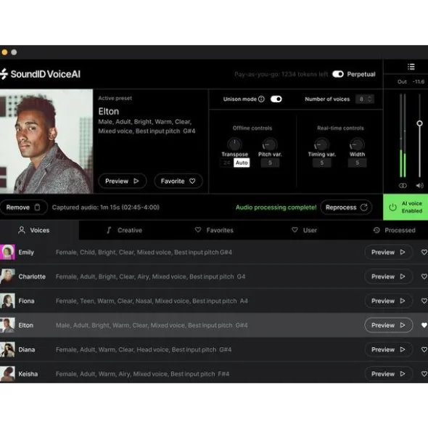Toggle Unison mode switch
The height and width of the screenshot is (429, 428).
(x=276, y=99)
